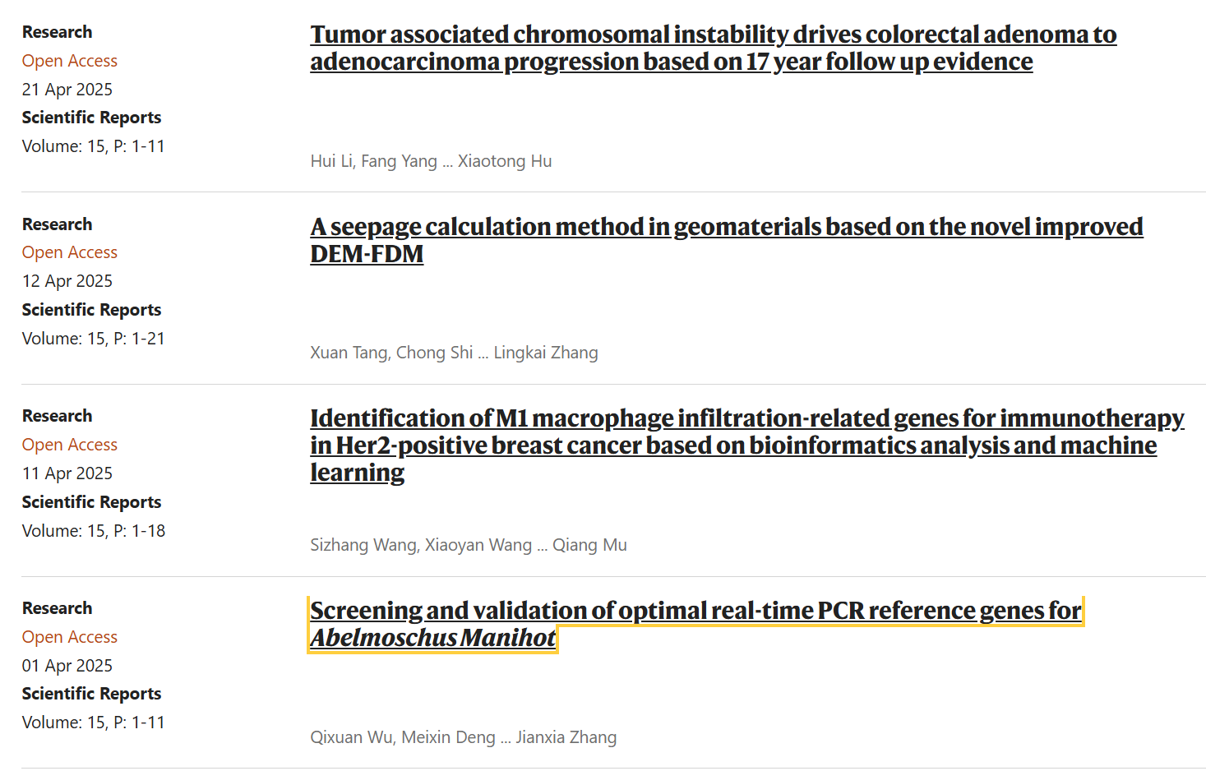Screen dimensions: 1206x771
Task: Click Open Access label above 01 Apr 2025
Action: (70, 637)
